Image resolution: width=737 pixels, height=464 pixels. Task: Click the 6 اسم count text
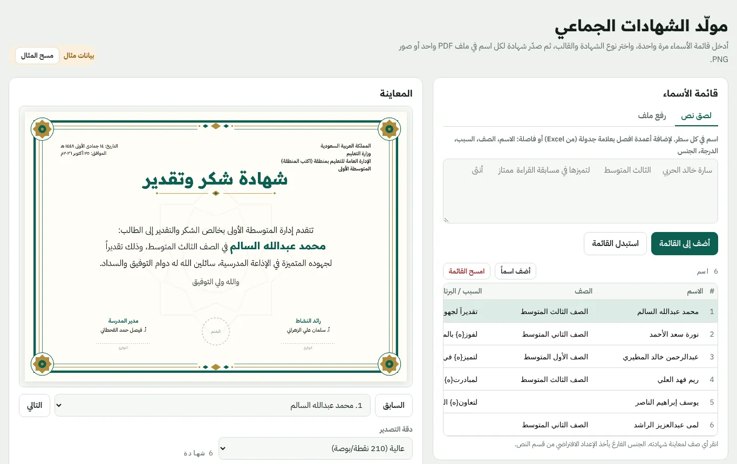click(x=708, y=271)
